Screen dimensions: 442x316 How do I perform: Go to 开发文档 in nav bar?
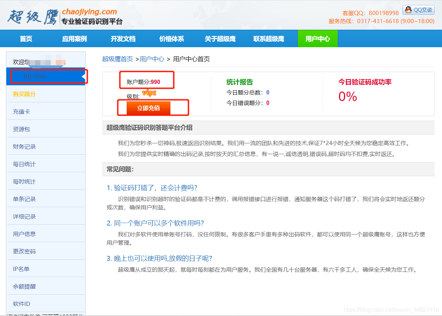(x=123, y=39)
